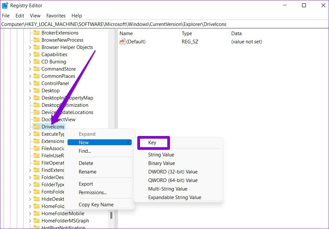Click the BrowseNewProcess folder icon
The height and width of the screenshot is (229, 329).
(x=37, y=40)
